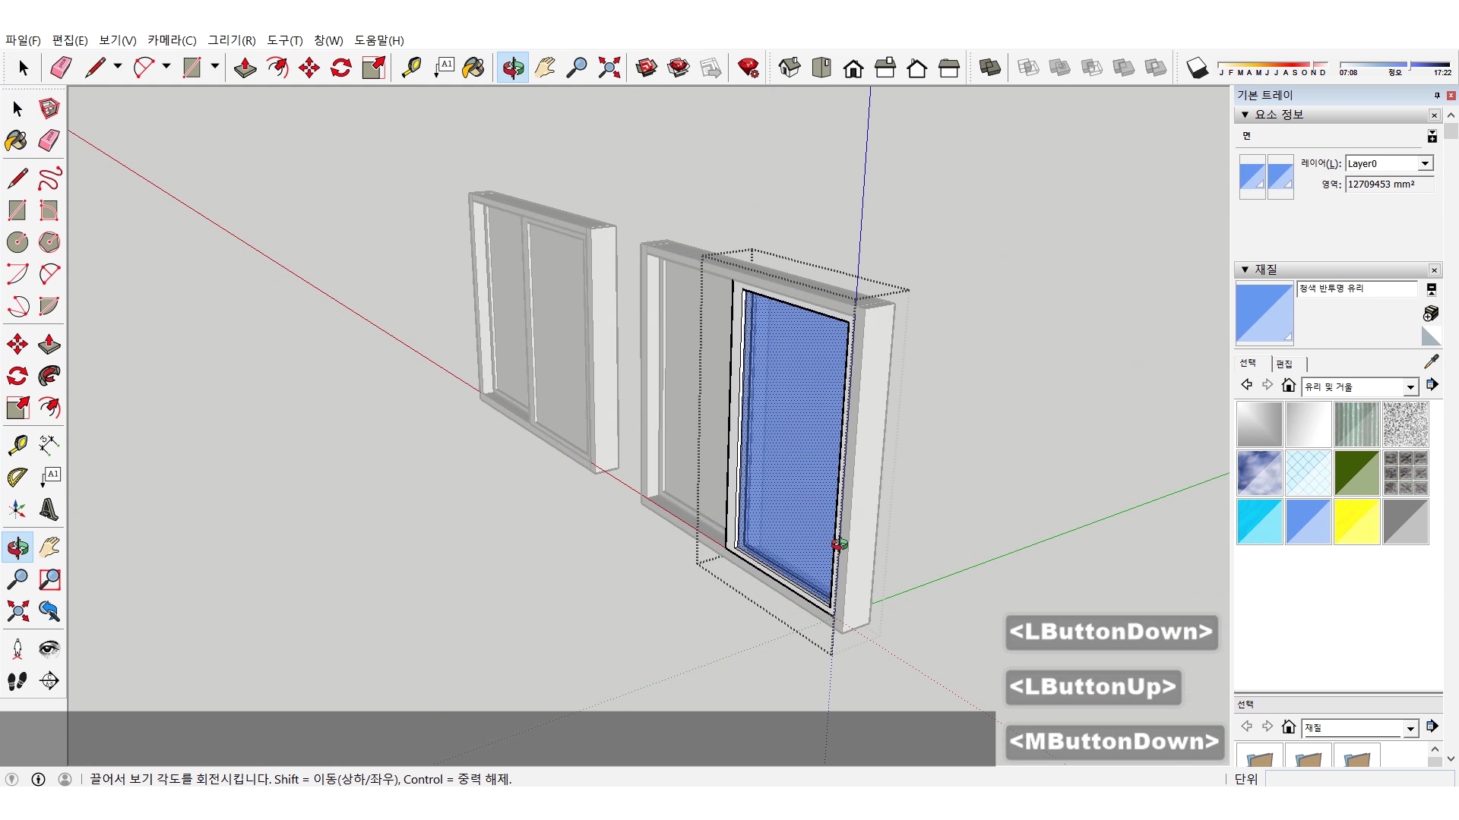Image resolution: width=1459 pixels, height=820 pixels.
Task: Toggle shadows display button
Action: (1197, 68)
